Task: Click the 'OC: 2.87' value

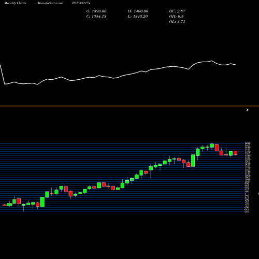Action: coord(177,11)
